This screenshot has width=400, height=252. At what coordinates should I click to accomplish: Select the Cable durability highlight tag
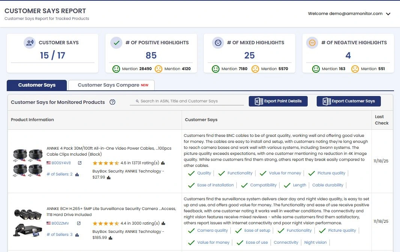click(x=328, y=185)
